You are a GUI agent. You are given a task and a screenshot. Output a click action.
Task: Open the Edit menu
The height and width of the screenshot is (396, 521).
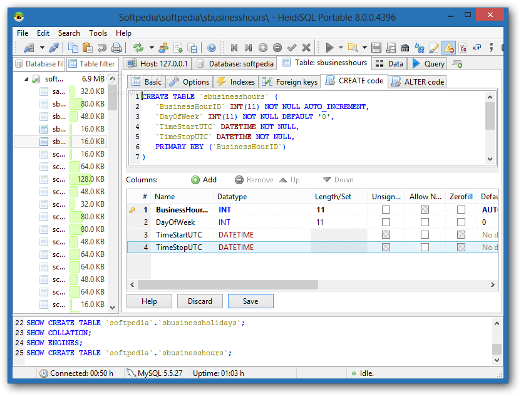point(43,33)
